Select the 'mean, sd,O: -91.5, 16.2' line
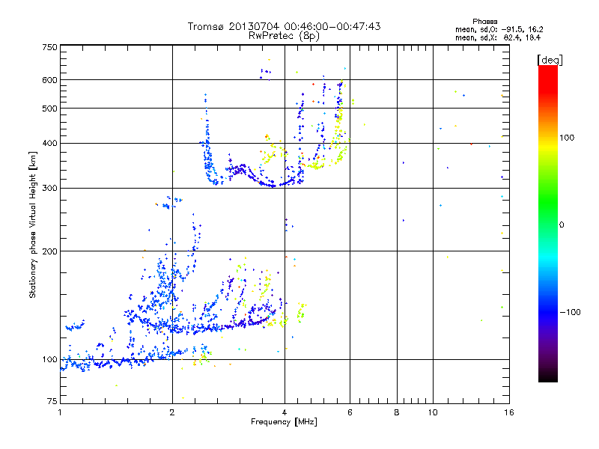The image size is (599, 449). point(499,29)
